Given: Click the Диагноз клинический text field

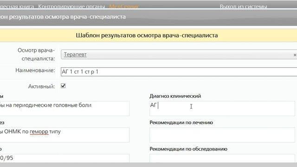Looking at the screenshot, I should [x=222, y=108].
